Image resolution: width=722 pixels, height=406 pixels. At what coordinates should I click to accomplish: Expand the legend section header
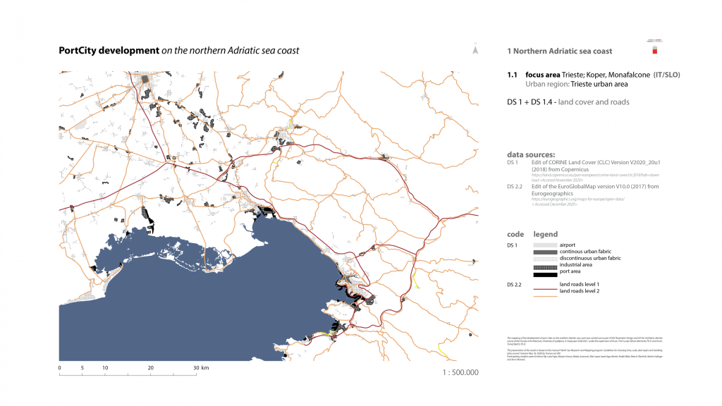tap(544, 235)
